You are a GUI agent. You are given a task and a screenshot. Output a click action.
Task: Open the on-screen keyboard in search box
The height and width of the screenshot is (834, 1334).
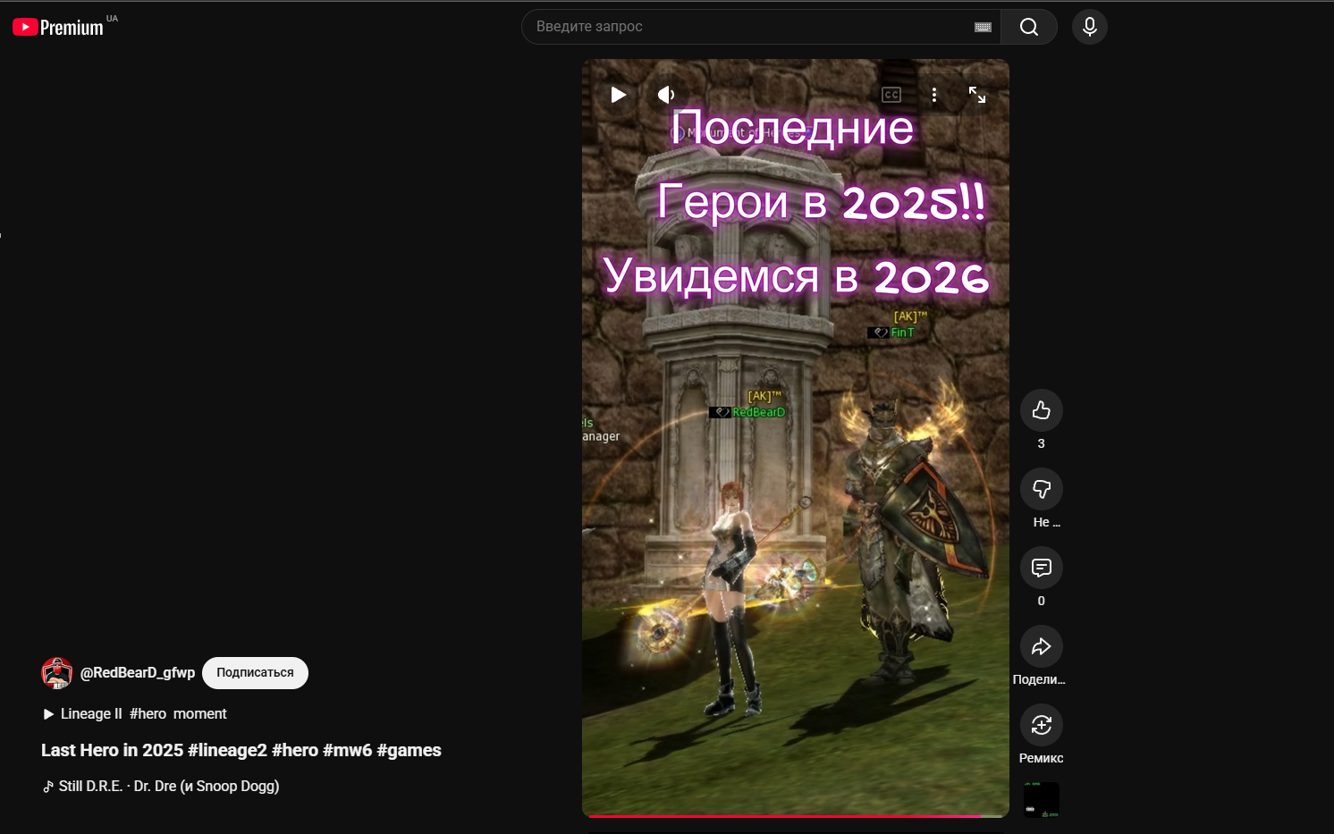983,27
